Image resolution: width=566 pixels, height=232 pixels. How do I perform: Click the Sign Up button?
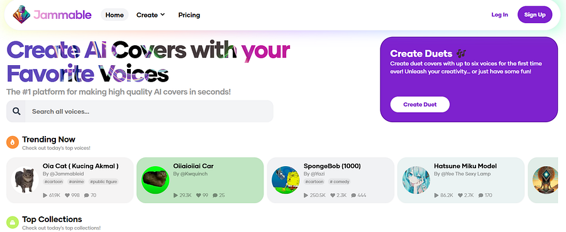pyautogui.click(x=535, y=15)
